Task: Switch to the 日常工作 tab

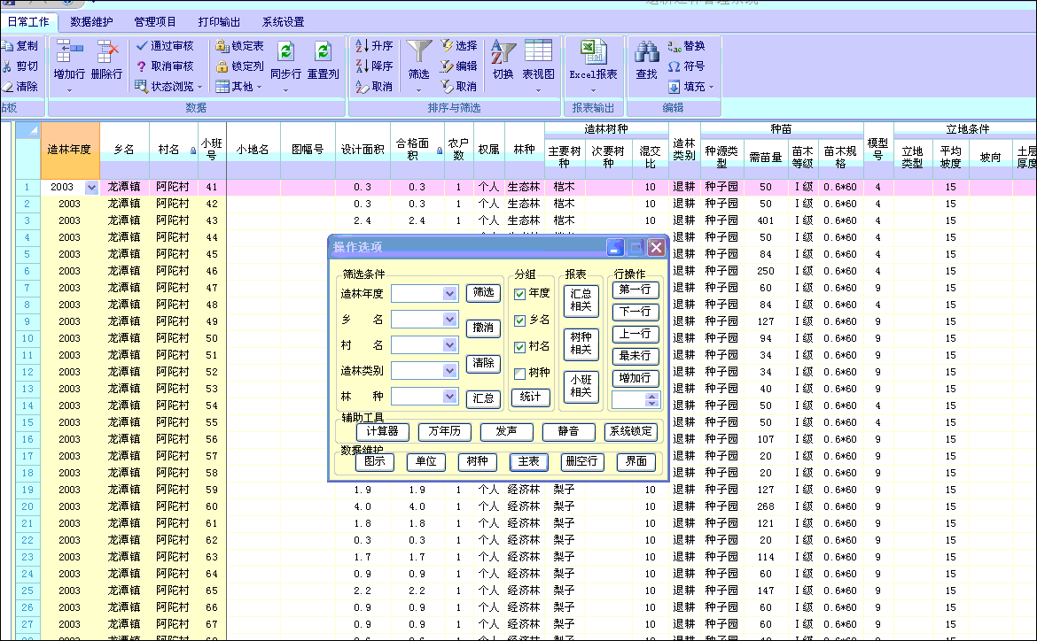Action: click(x=27, y=22)
